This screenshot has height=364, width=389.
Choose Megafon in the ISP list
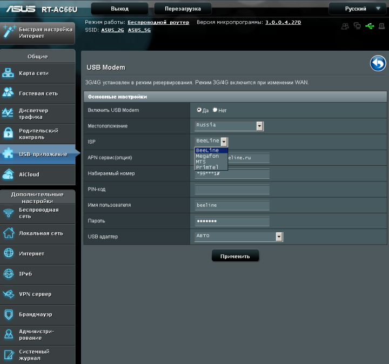click(x=211, y=156)
